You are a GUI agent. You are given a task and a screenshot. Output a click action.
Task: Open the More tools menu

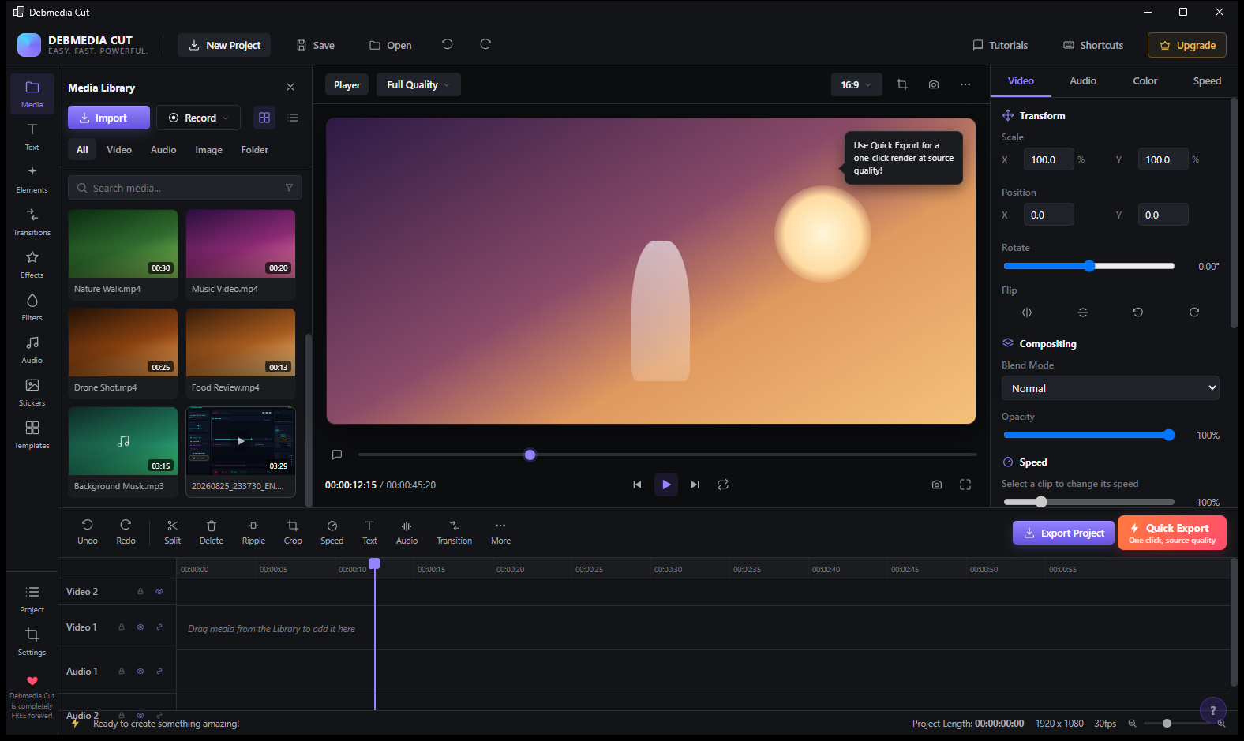coord(501,532)
